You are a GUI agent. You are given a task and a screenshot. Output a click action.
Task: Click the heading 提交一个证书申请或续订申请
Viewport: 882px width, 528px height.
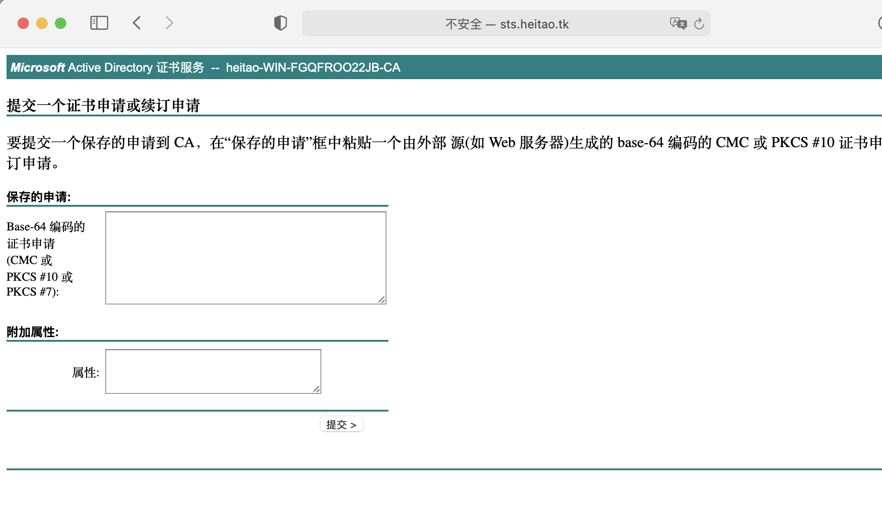[103, 105]
